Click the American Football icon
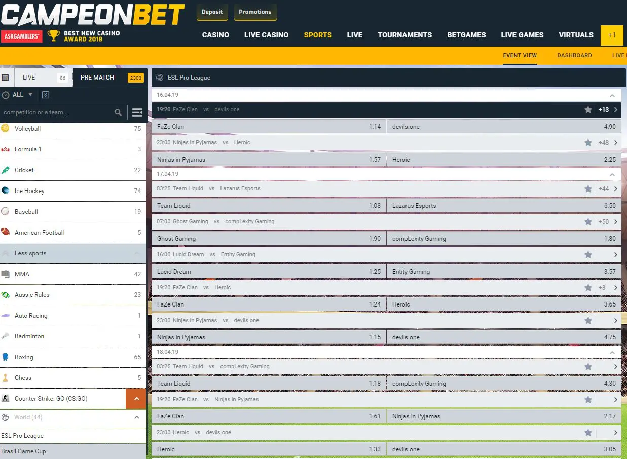This screenshot has width=627, height=459. click(5, 233)
